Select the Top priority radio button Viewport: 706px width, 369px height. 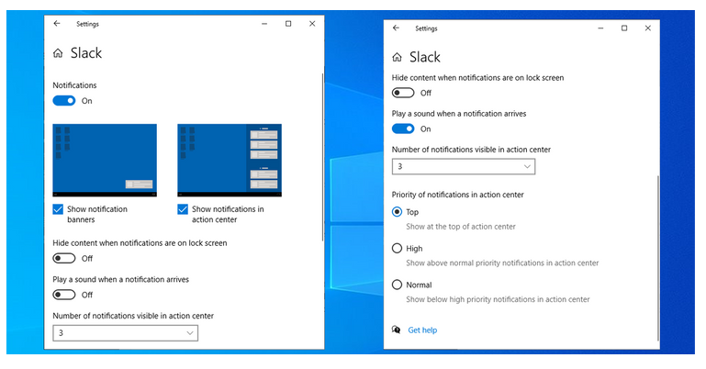click(397, 211)
